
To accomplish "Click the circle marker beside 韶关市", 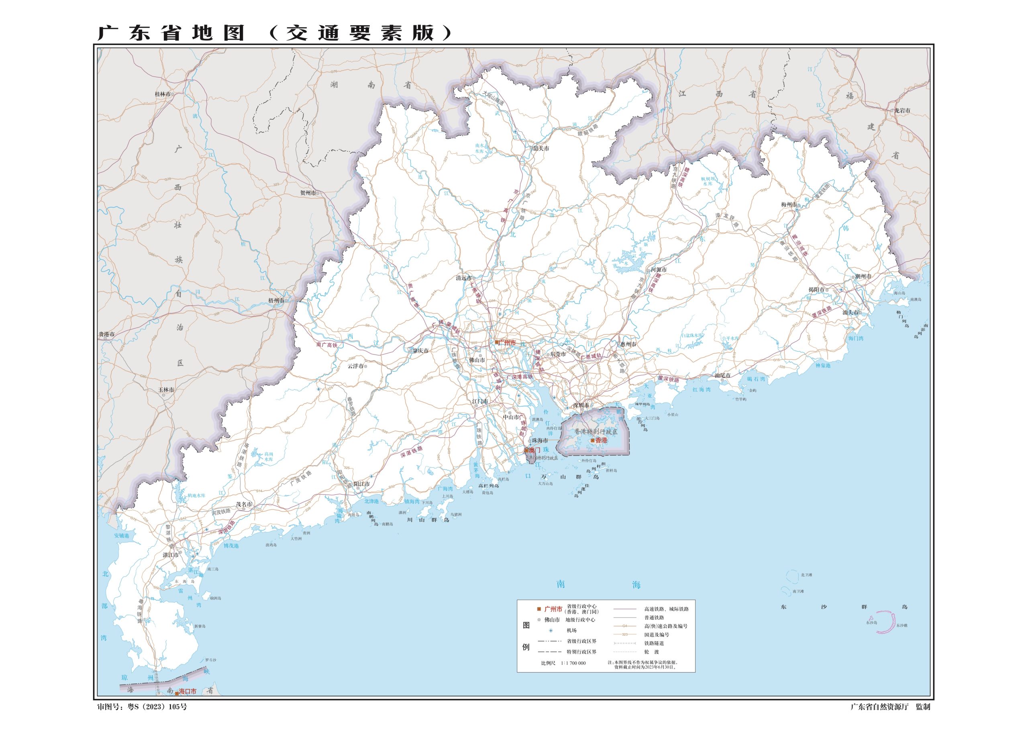I will click(x=531, y=148).
